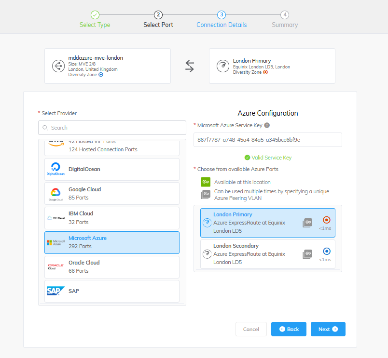Image resolution: width=388 pixels, height=358 pixels.
Task: Click the blue Diversity Zone indicator on MVE card
Action: pos(101,75)
